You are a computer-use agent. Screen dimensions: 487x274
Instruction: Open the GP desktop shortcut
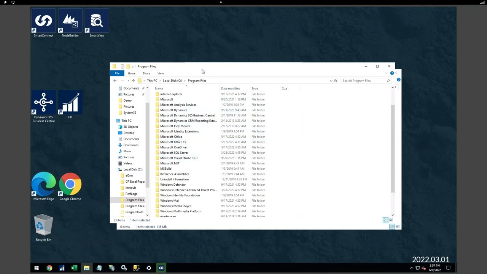[x=70, y=105]
